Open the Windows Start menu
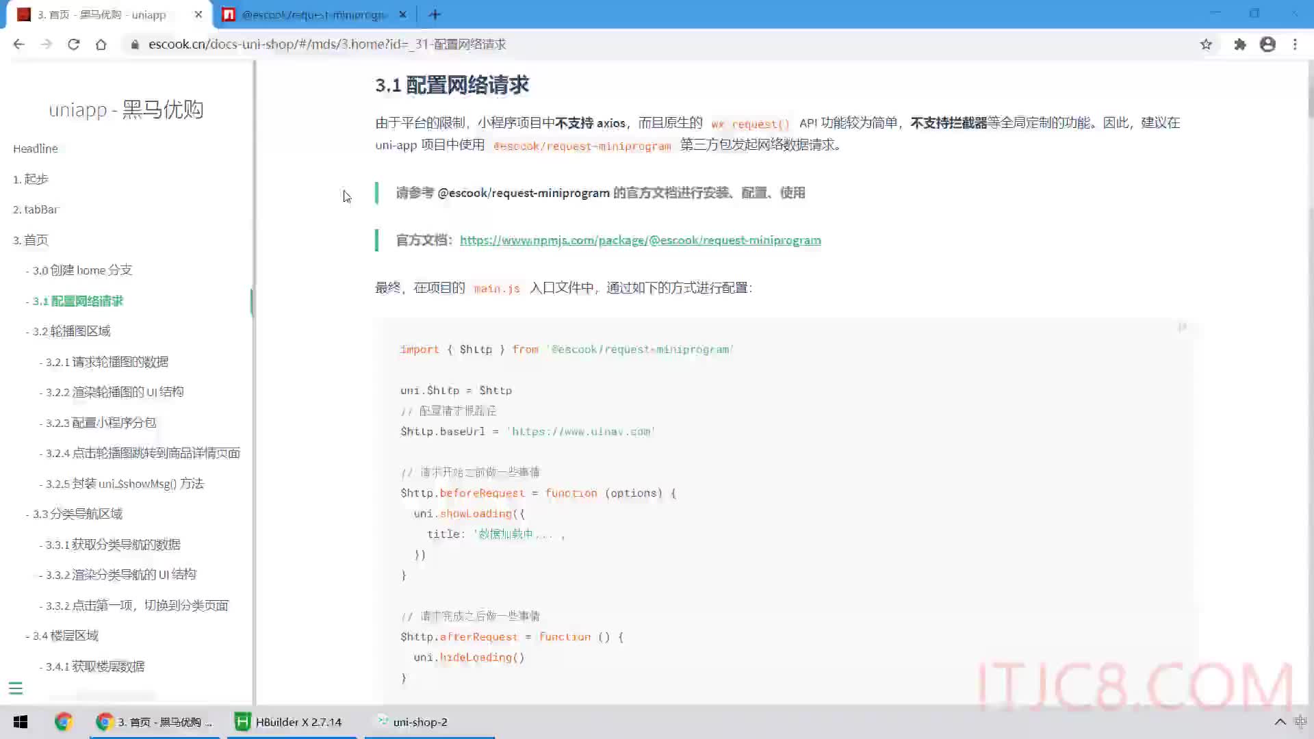The width and height of the screenshot is (1314, 739). click(x=21, y=722)
